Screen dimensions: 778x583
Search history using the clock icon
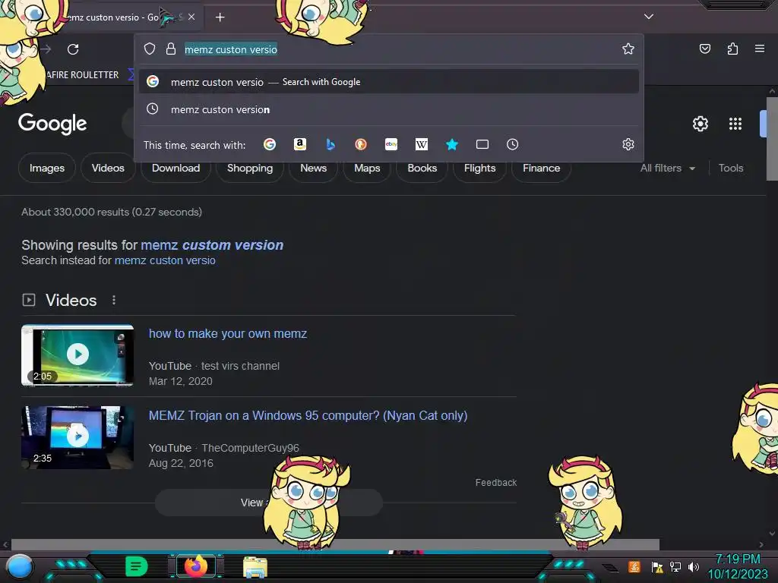tap(513, 144)
